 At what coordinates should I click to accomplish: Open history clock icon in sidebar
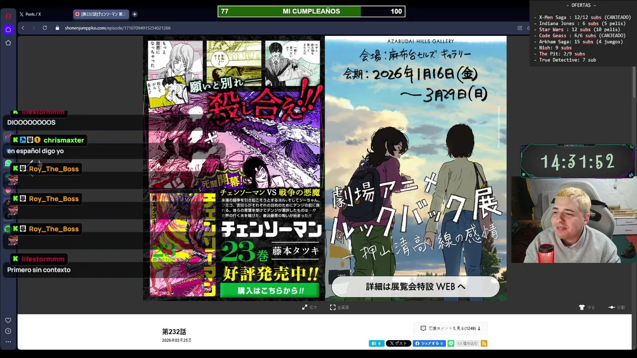8,331
